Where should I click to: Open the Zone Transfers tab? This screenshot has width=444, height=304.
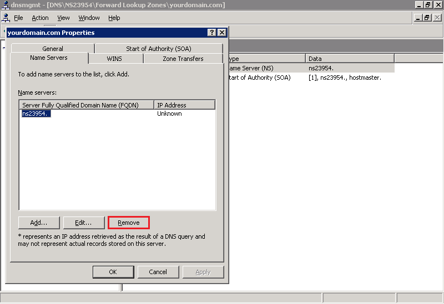pyautogui.click(x=183, y=59)
